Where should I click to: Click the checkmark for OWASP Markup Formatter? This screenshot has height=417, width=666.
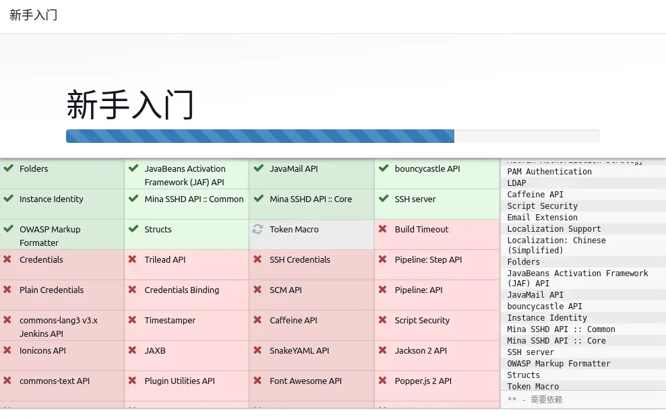tap(8, 229)
